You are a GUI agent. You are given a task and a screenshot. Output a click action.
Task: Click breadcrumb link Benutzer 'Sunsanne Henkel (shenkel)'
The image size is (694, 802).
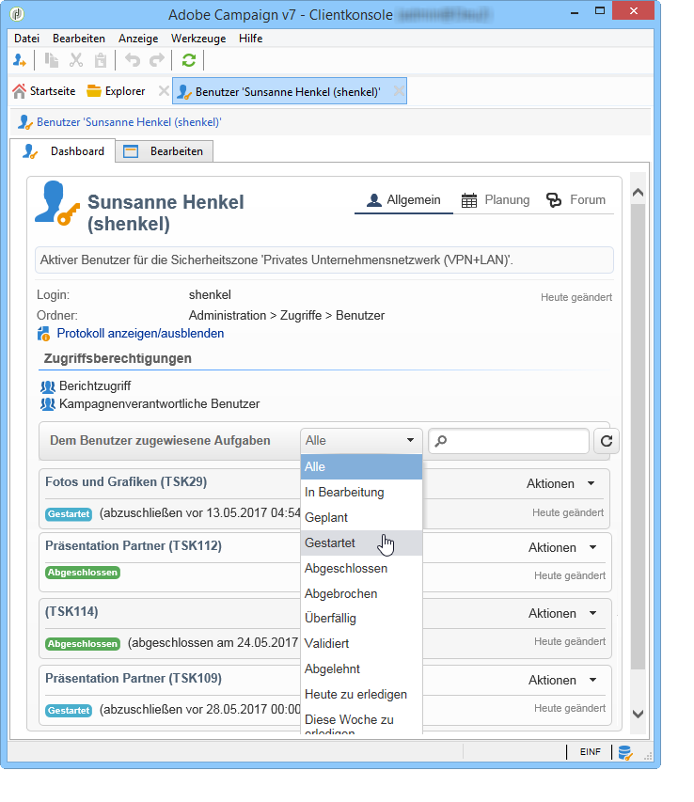point(129,122)
